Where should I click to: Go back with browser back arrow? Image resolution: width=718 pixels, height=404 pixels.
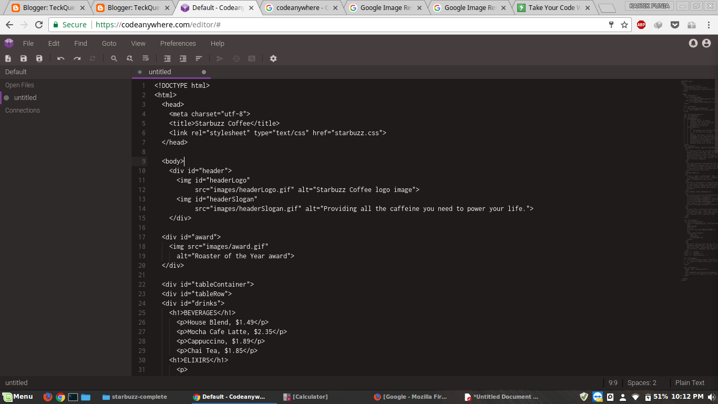coord(9,25)
